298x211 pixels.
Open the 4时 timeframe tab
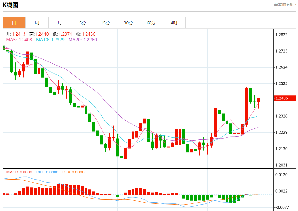click(x=174, y=23)
